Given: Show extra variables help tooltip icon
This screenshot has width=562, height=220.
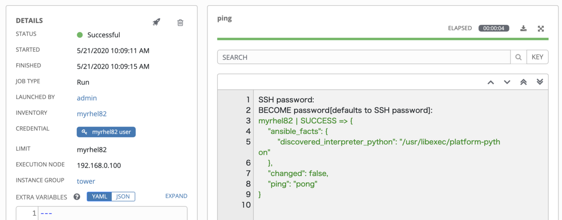Looking at the screenshot, I should click(x=77, y=197).
